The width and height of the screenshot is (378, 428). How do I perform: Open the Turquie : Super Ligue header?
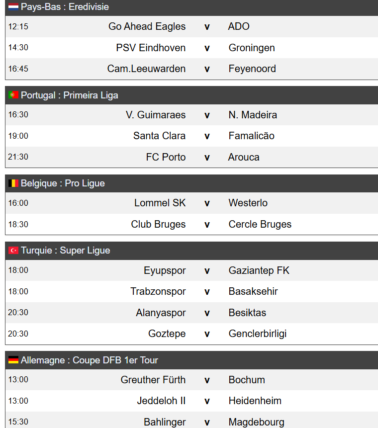(x=191, y=251)
